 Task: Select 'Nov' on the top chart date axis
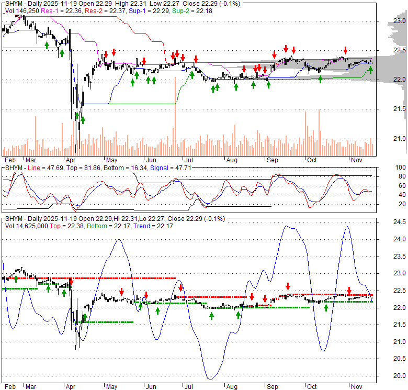(x=357, y=160)
